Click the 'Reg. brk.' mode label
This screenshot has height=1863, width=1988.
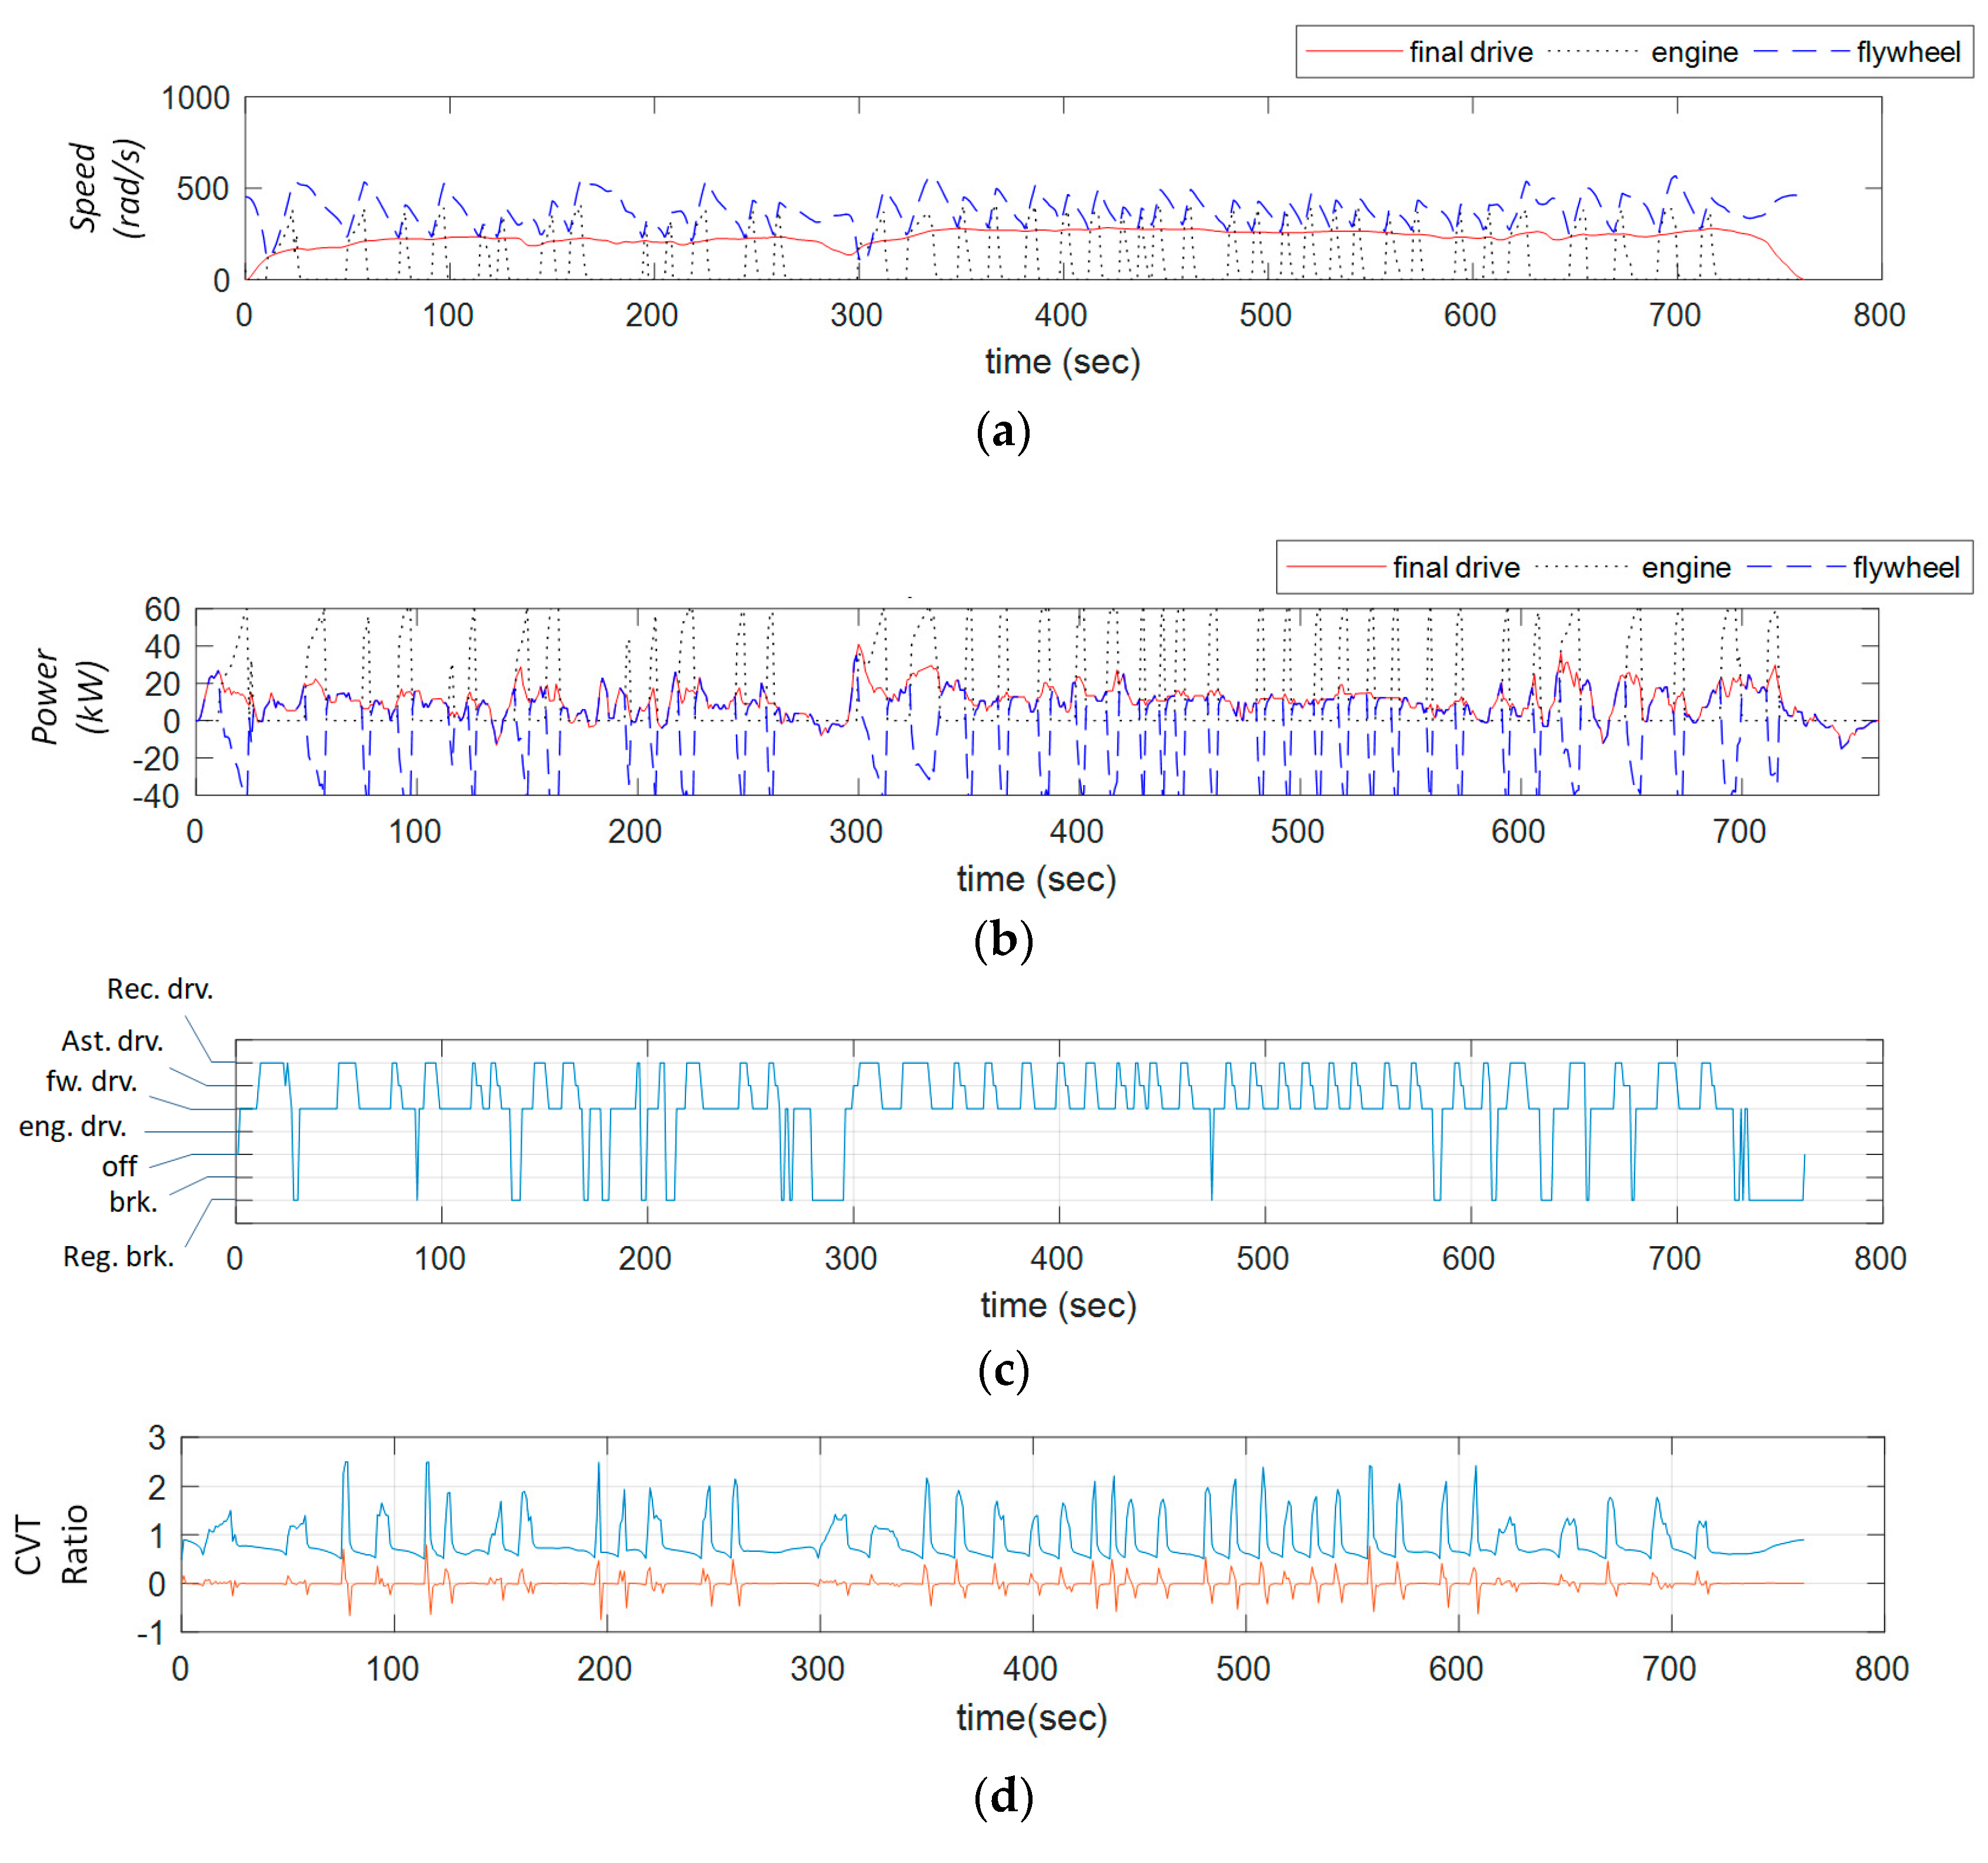coord(118,1256)
